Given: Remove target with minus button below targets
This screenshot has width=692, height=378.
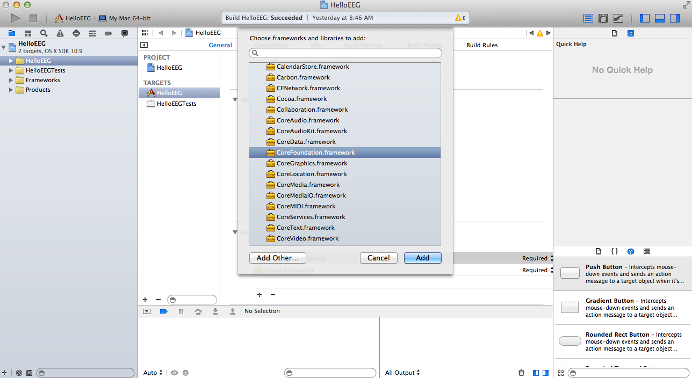Looking at the screenshot, I should click(x=158, y=300).
